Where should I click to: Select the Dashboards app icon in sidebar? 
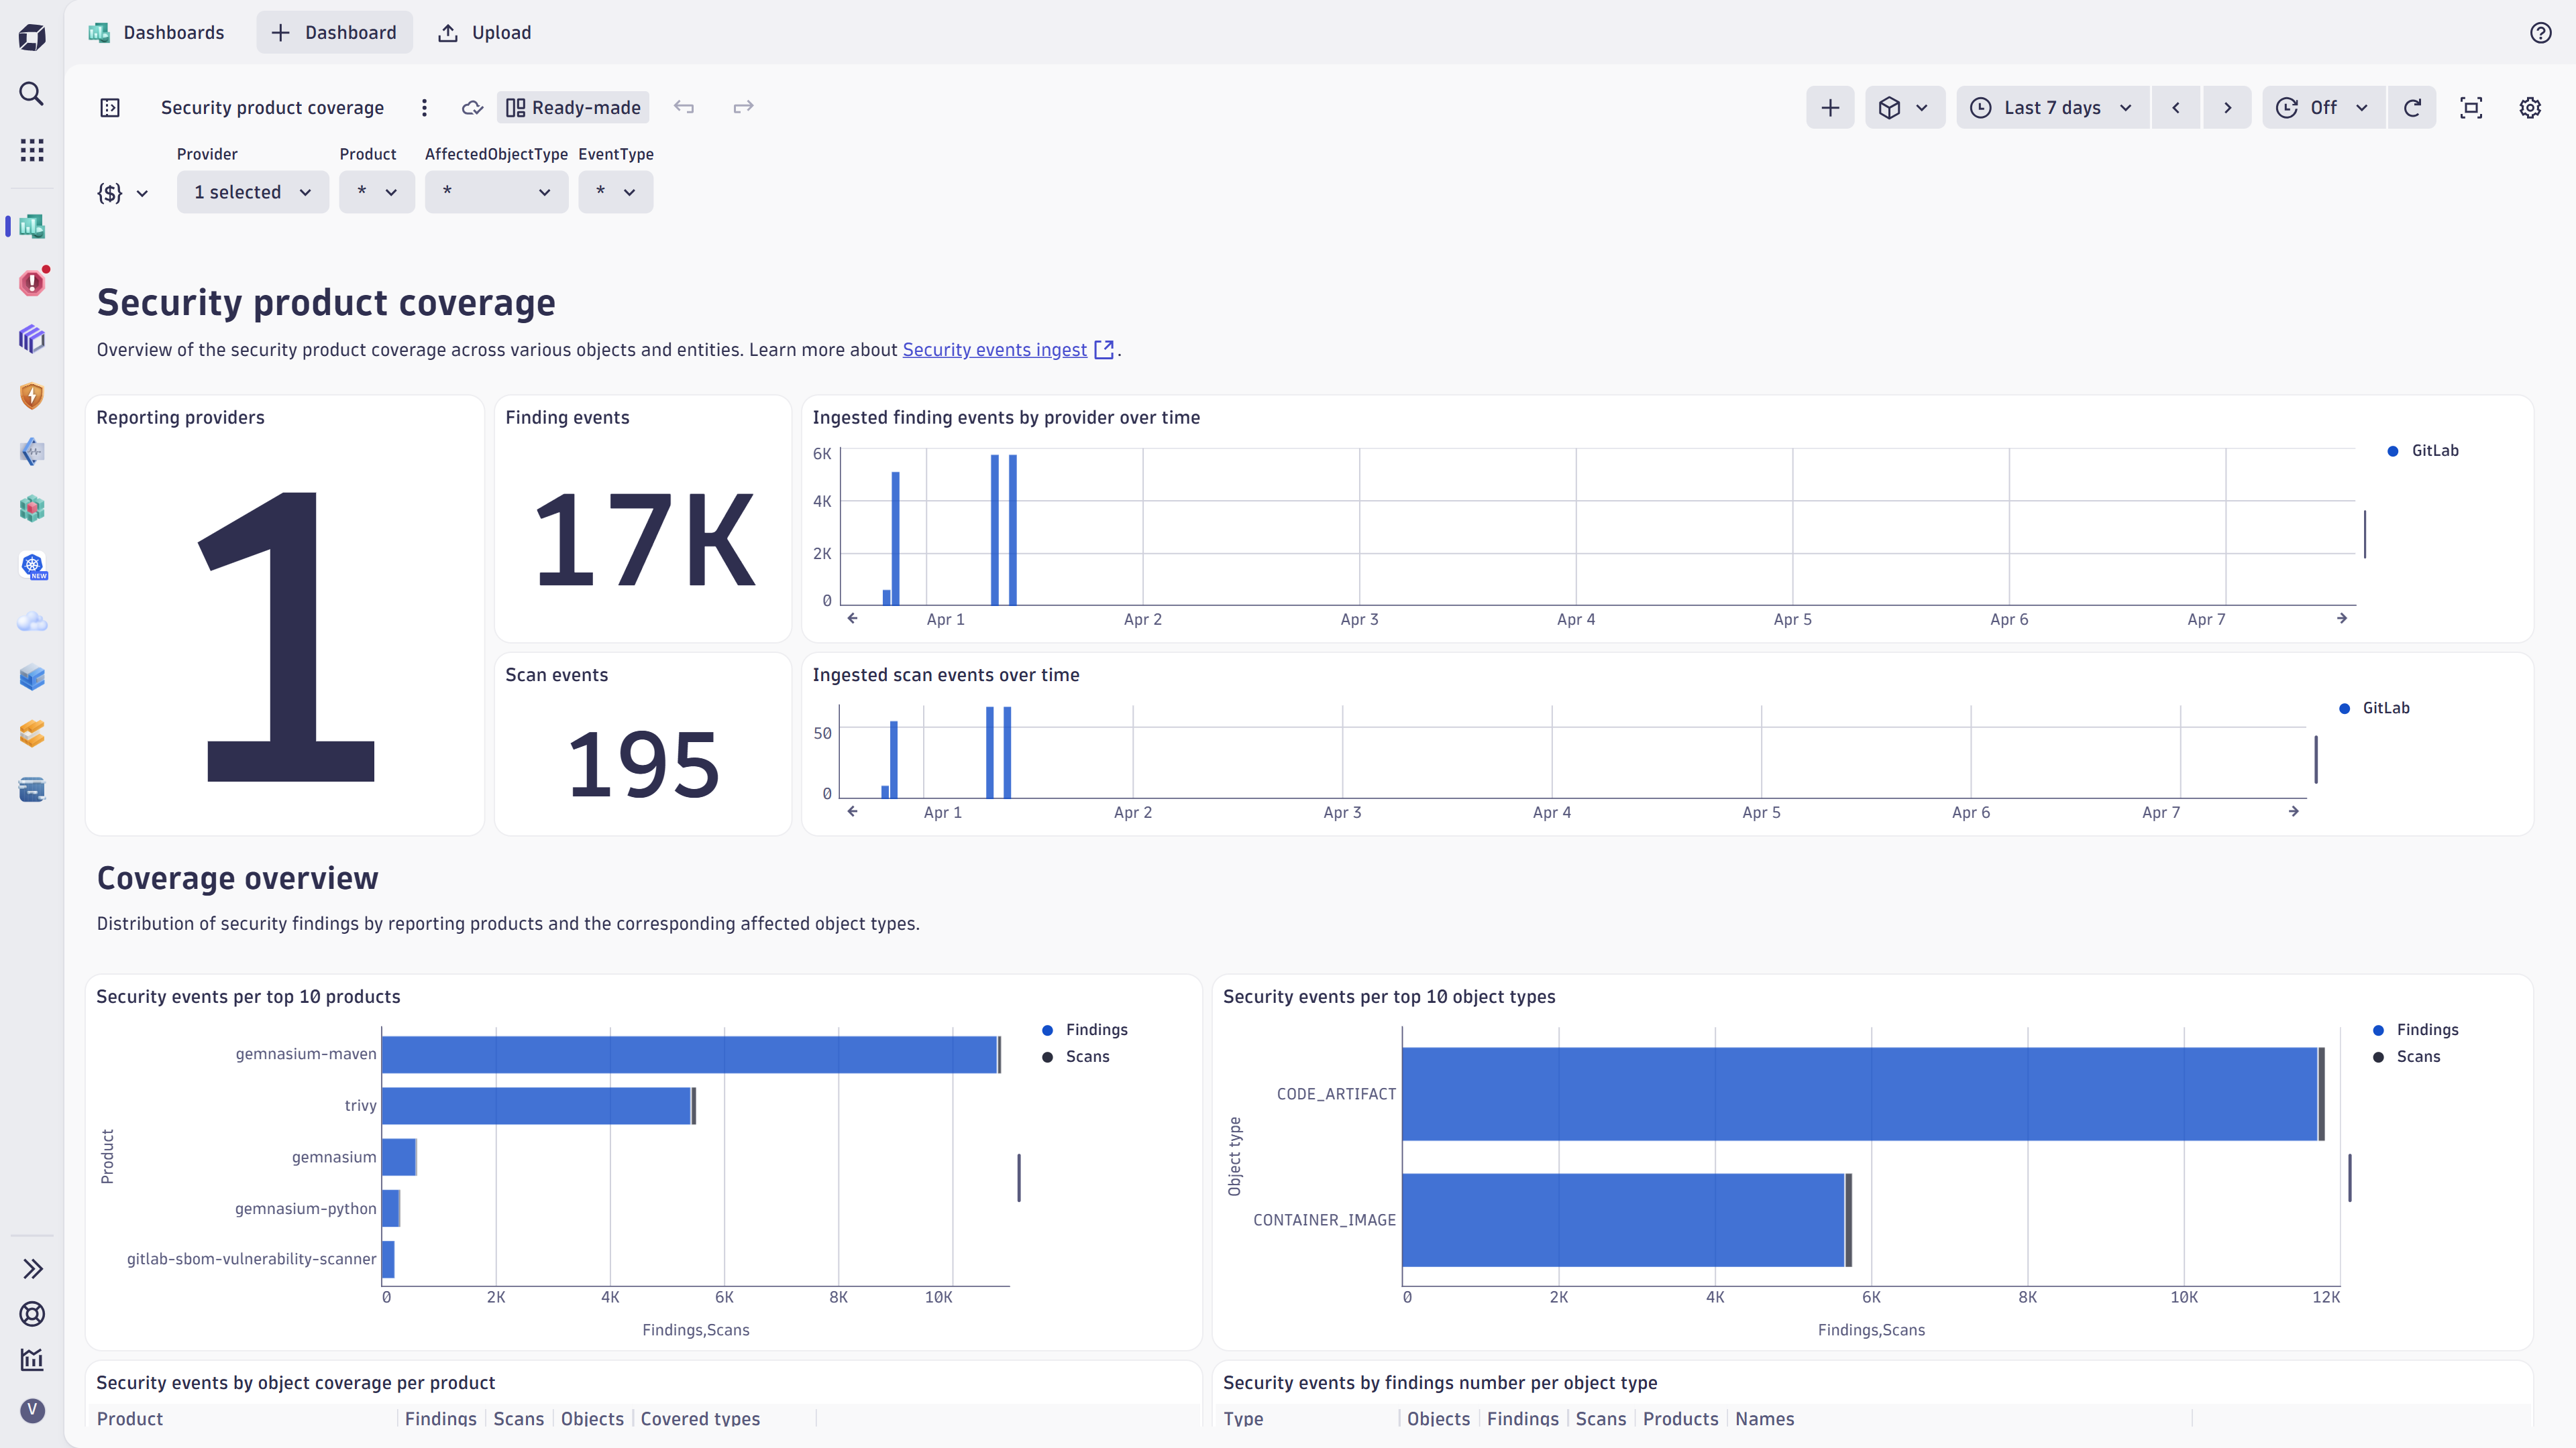(32, 226)
